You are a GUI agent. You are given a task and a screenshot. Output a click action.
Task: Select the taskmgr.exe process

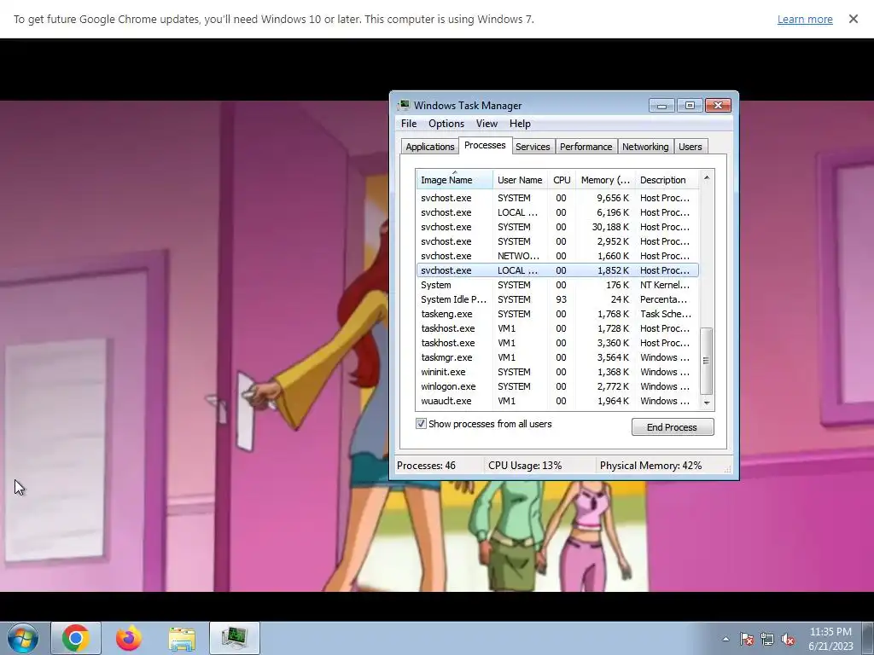[557, 357]
